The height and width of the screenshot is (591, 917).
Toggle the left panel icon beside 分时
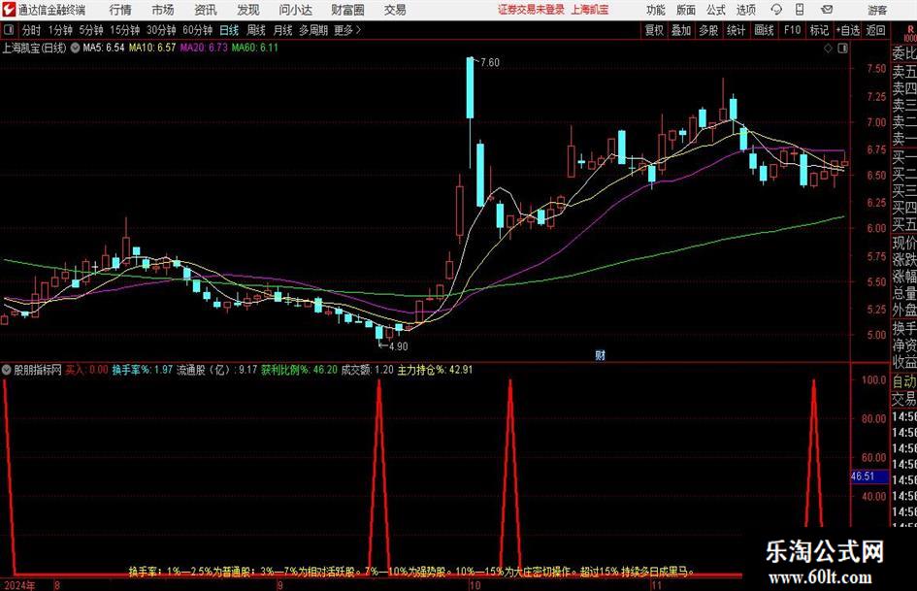tap(9, 30)
